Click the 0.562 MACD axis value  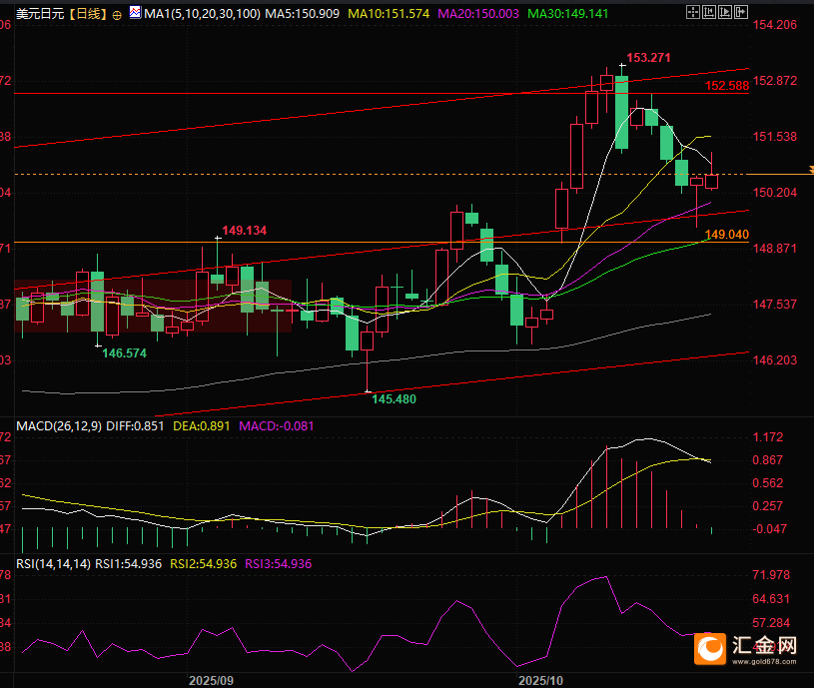click(x=768, y=483)
